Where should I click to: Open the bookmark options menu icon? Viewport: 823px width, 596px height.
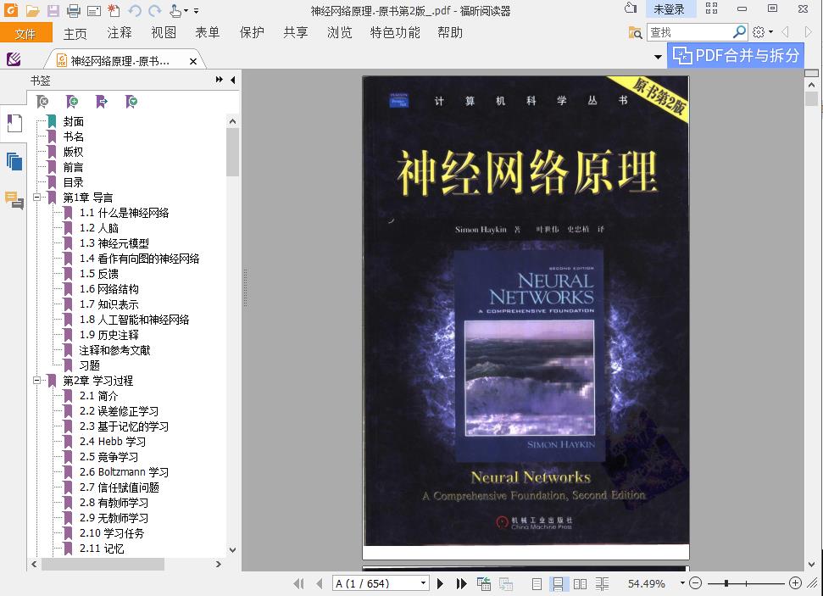pyautogui.click(x=131, y=102)
